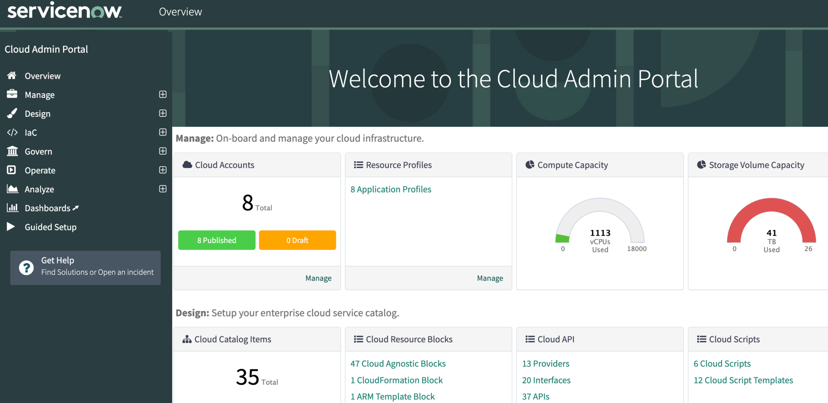Click the Guided Setup play icon
This screenshot has height=403, width=828.
pyautogui.click(x=11, y=226)
